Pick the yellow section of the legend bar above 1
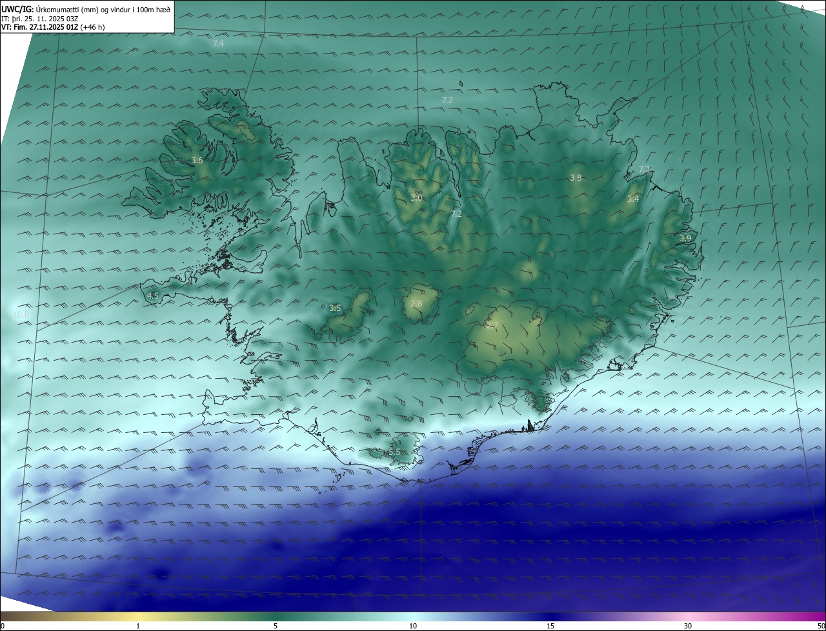This screenshot has width=826, height=631. click(138, 616)
